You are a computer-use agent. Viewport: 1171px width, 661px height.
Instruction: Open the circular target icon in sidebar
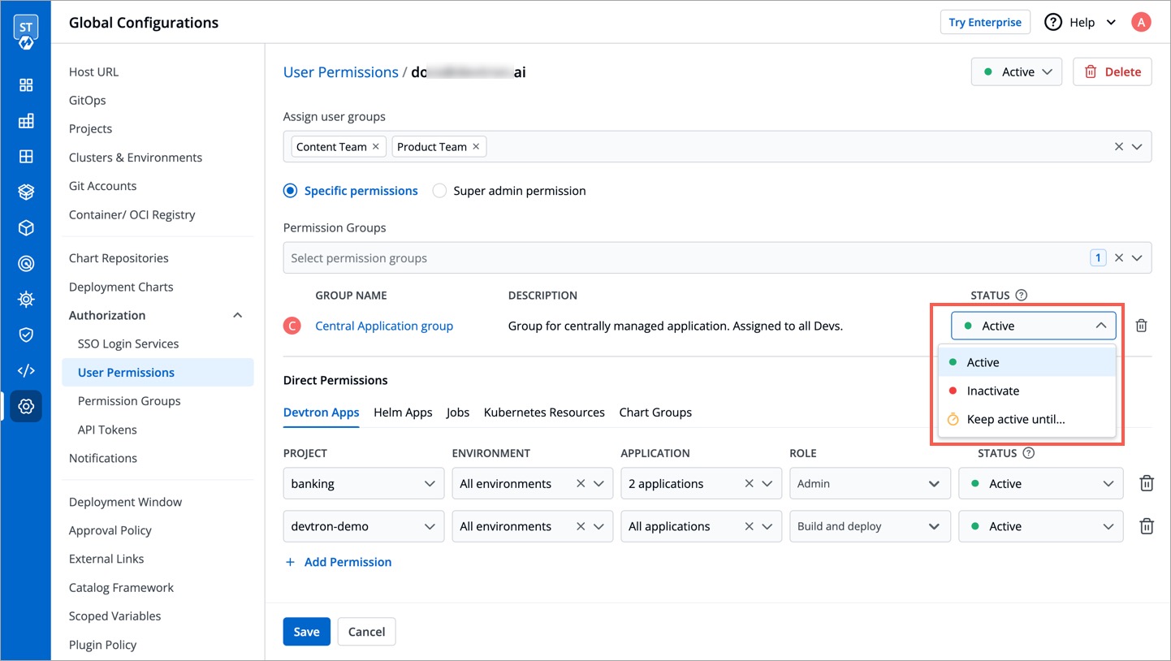point(26,264)
